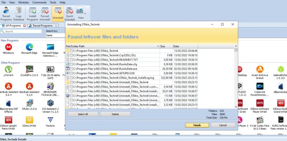Switch to the All Programs tab
The height and width of the screenshot is (141, 287).
point(13,25)
